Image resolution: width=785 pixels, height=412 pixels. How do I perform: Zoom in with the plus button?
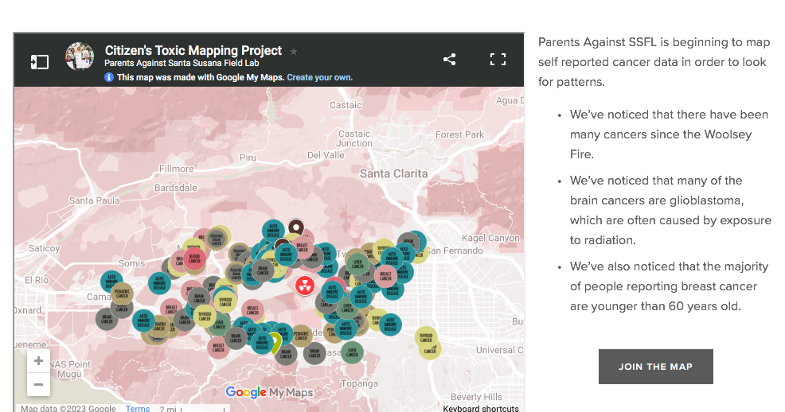point(38,361)
